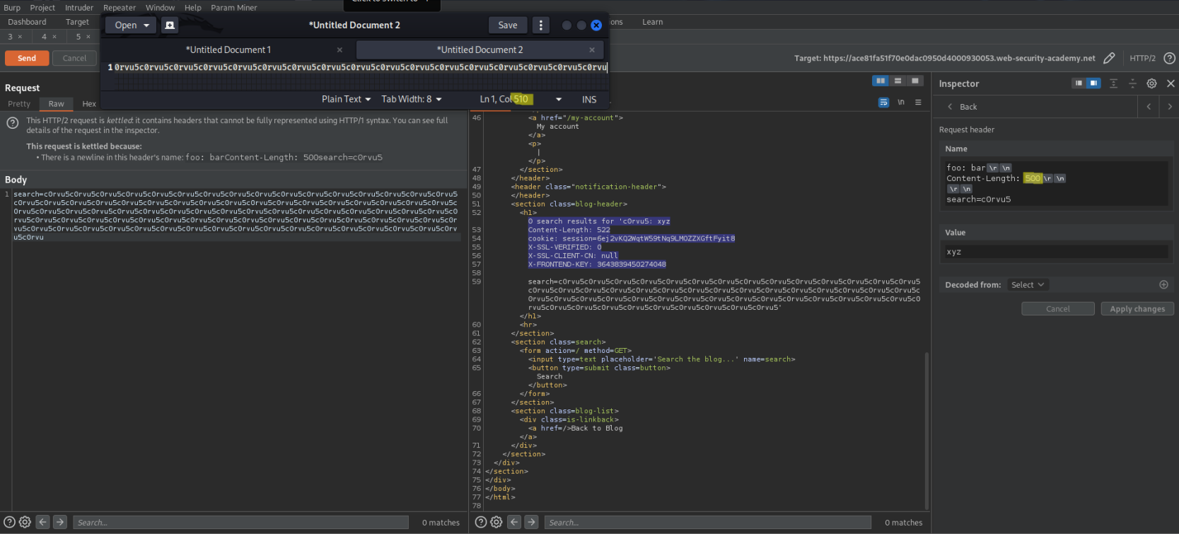The height and width of the screenshot is (534, 1179).
Task: Open the Project menu
Action: click(42, 8)
